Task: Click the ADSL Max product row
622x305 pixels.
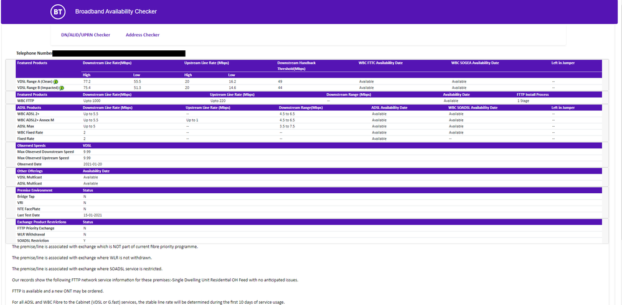Action: point(26,126)
